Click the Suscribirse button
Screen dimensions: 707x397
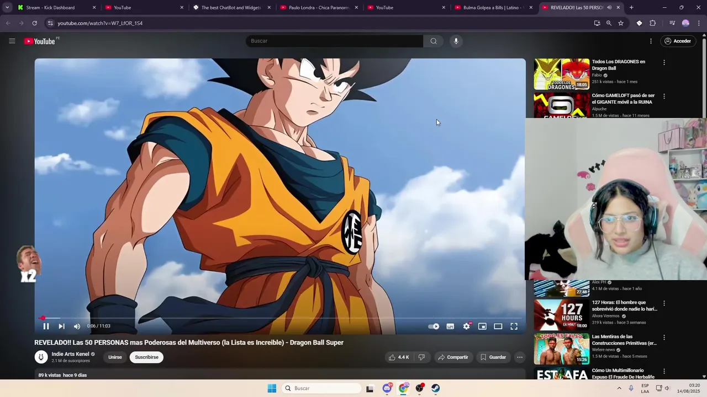(146, 357)
